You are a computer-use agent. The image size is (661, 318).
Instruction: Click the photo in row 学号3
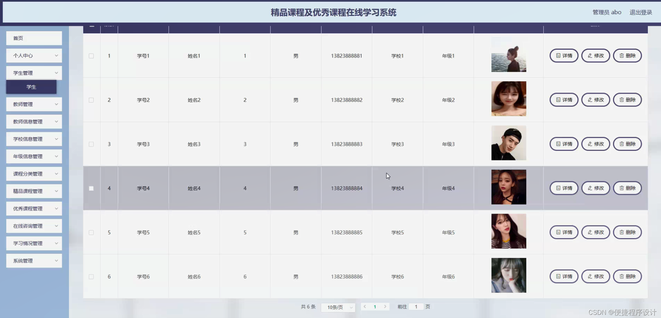(x=509, y=143)
